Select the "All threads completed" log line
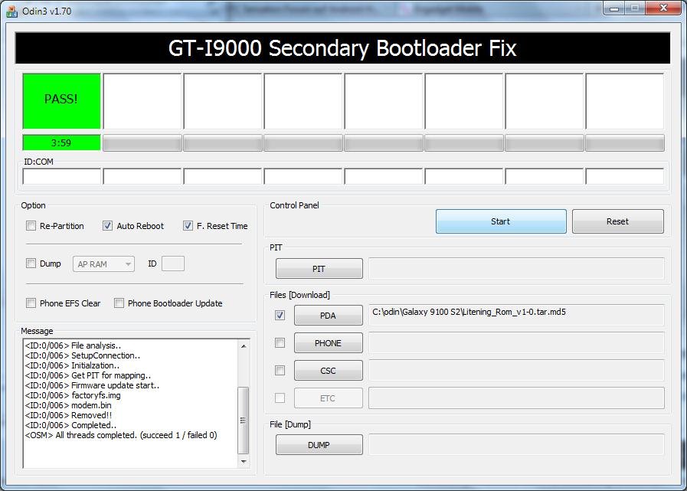Viewport: 687px width, 491px height. click(x=121, y=435)
